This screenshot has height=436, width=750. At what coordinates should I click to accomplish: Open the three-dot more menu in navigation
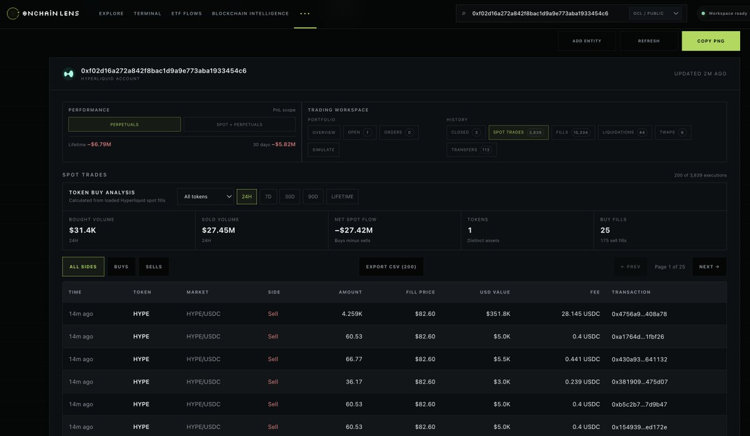pyautogui.click(x=305, y=13)
